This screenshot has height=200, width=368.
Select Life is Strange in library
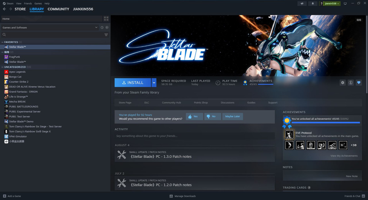click(x=18, y=97)
